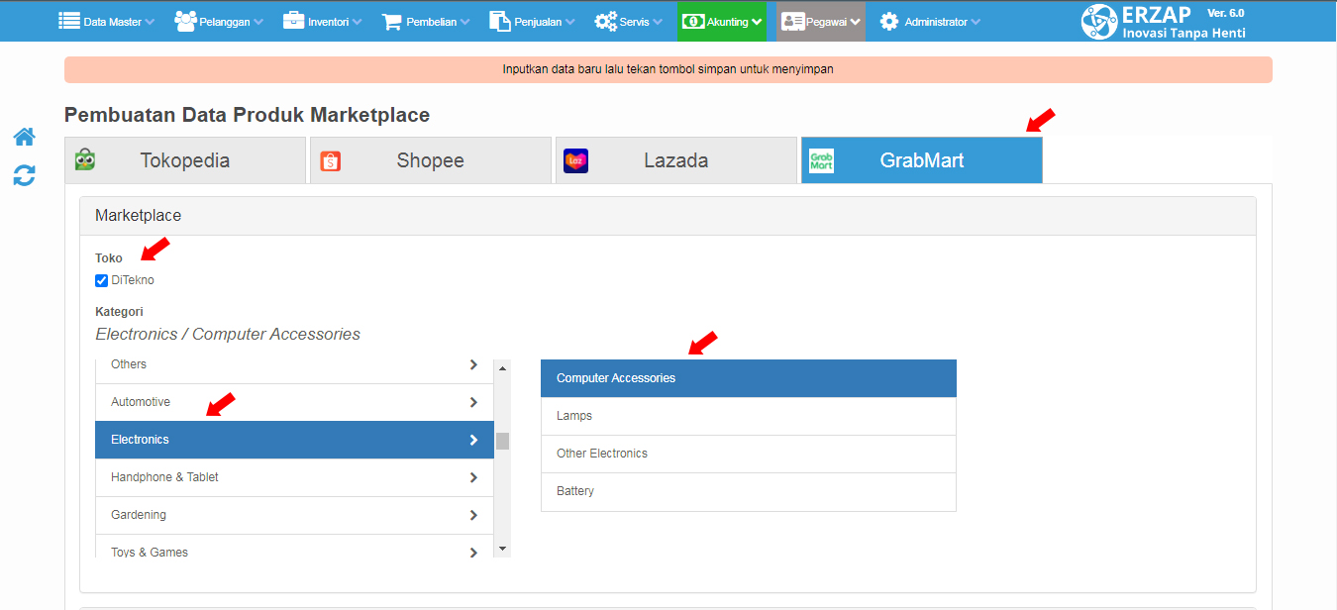The width and height of the screenshot is (1337, 610).
Task: Select Handphone & Tablet category
Action: click(294, 477)
